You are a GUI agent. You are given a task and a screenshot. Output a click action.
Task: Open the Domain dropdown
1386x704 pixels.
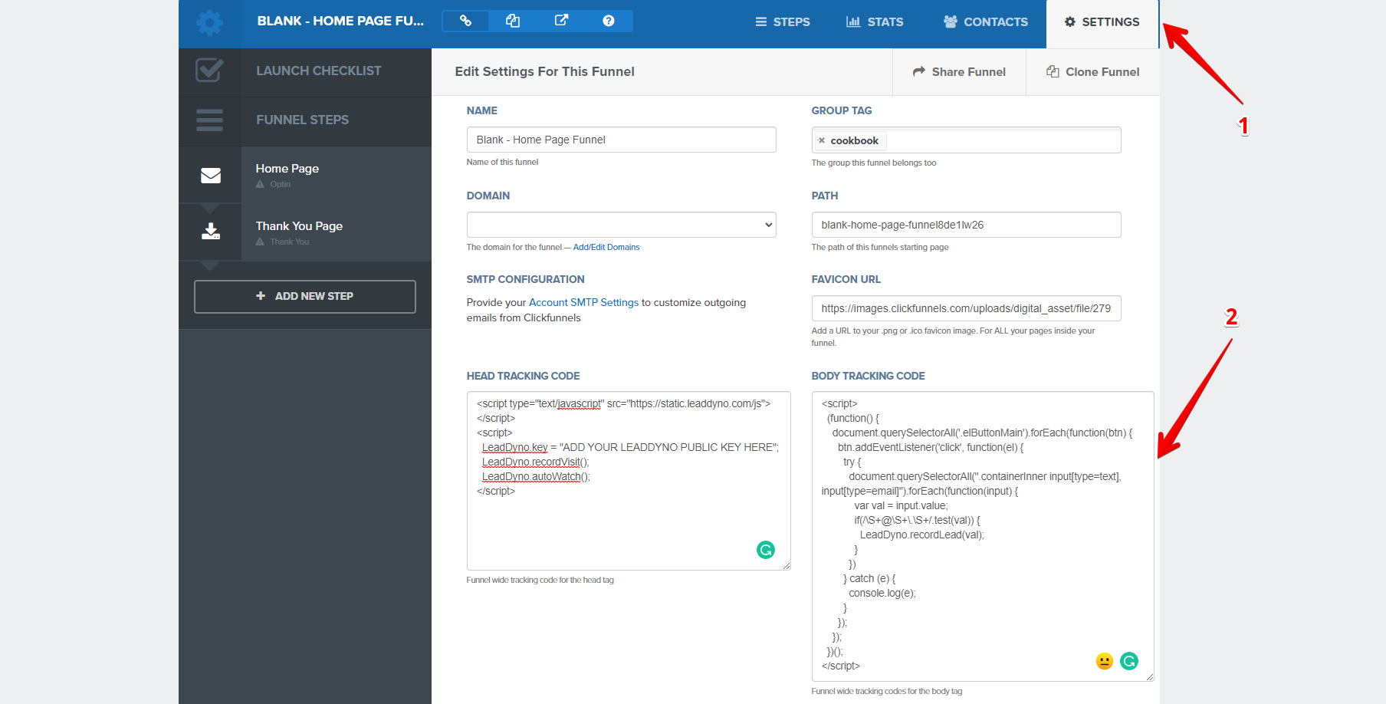point(622,225)
